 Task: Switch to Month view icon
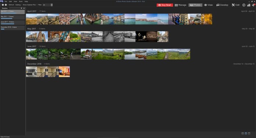click(x=246, y=134)
